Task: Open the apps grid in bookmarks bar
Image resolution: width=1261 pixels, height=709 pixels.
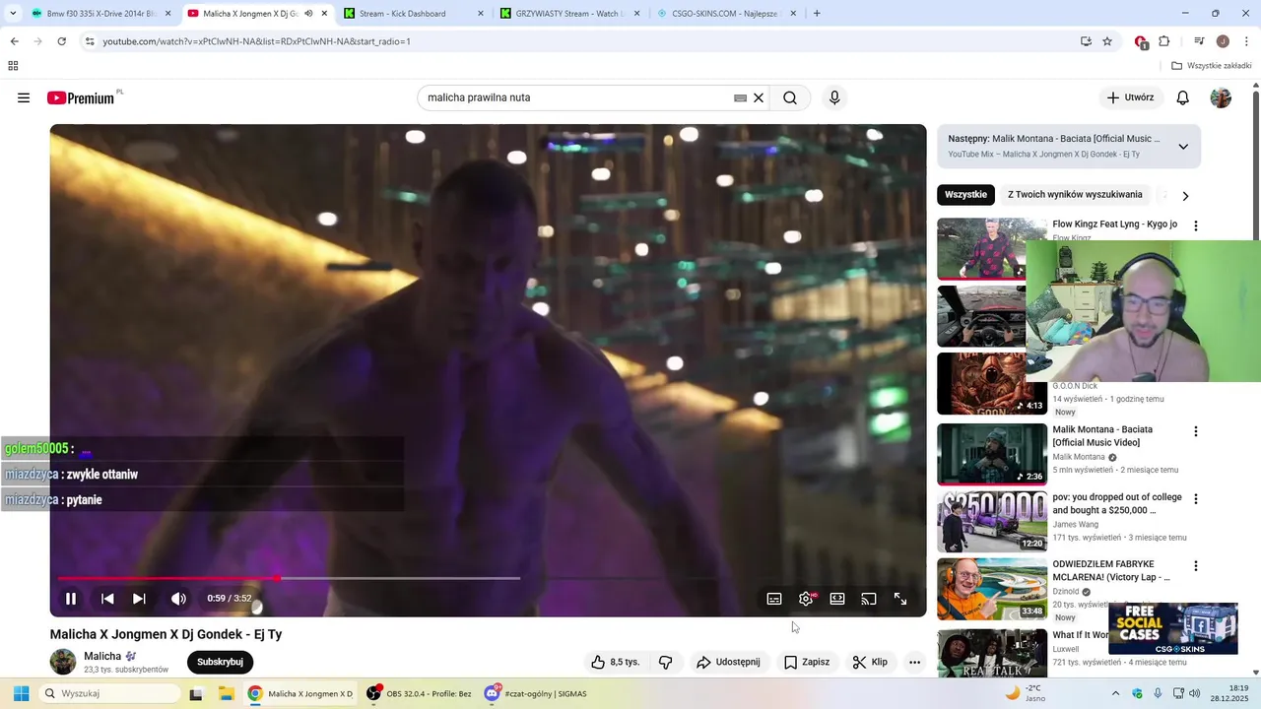Action: tap(13, 66)
